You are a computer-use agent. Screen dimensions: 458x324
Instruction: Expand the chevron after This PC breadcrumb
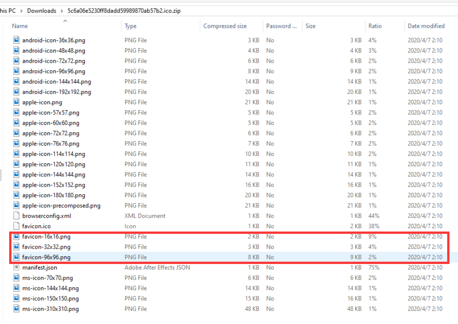[21, 11]
